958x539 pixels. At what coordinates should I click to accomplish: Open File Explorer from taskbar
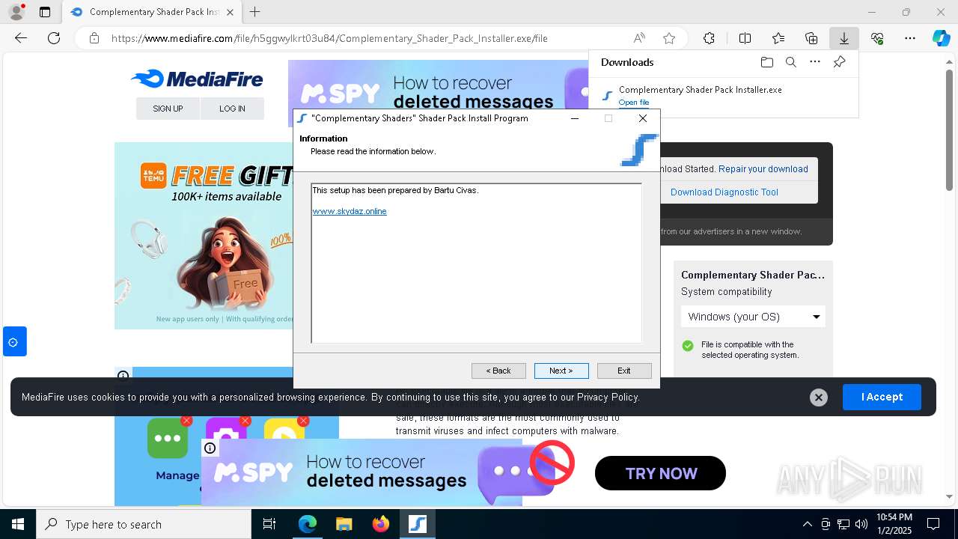point(344,524)
